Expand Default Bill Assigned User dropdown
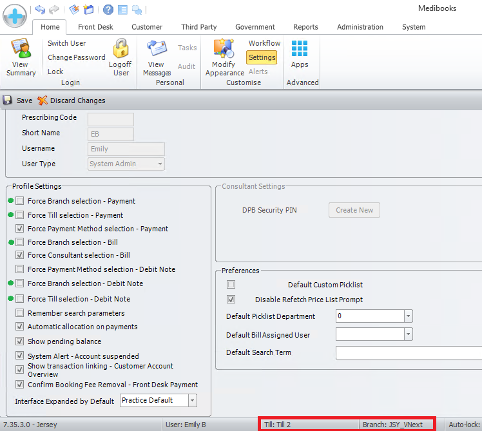This screenshot has height=431, width=482. click(x=407, y=334)
